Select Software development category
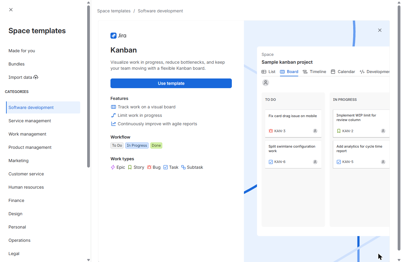 pyautogui.click(x=43, y=107)
